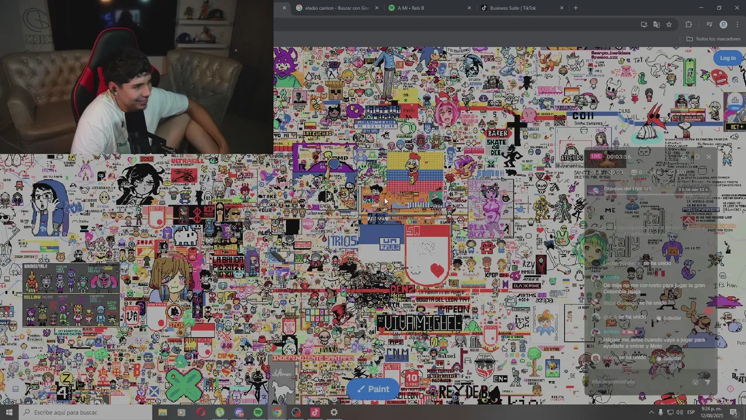Open emoji picker in live chat
Image resolution: width=746 pixels, height=420 pixels.
(695, 382)
